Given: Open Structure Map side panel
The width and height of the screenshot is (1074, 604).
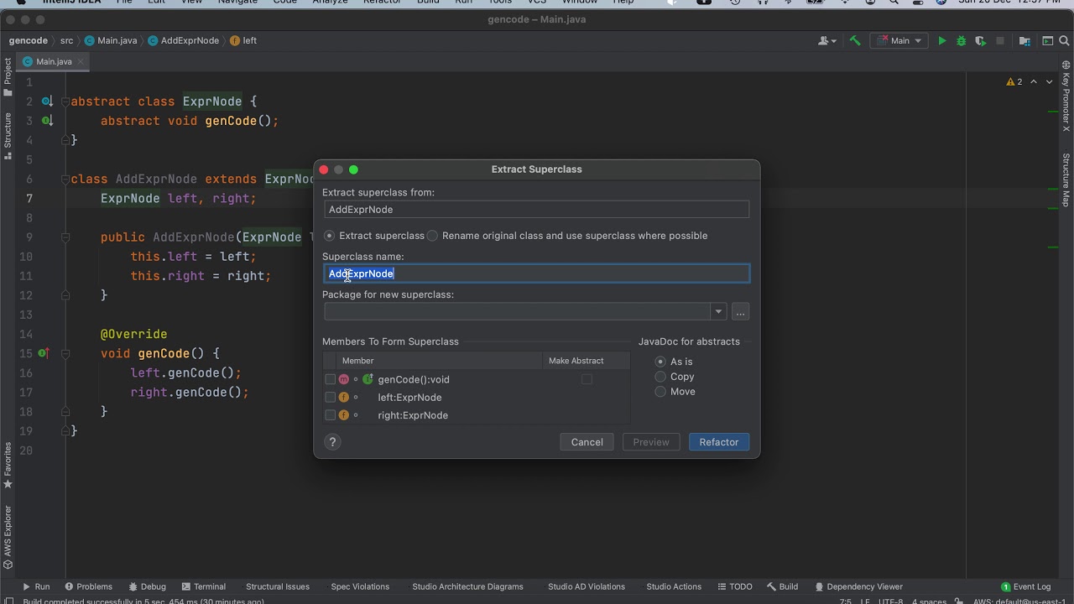Looking at the screenshot, I should [x=1066, y=180].
